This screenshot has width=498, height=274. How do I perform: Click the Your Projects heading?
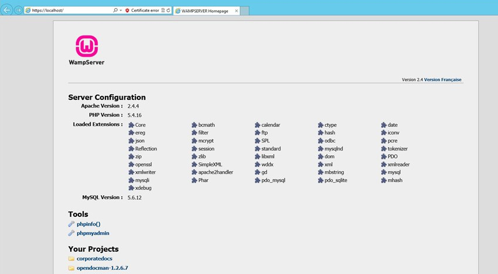(93, 249)
